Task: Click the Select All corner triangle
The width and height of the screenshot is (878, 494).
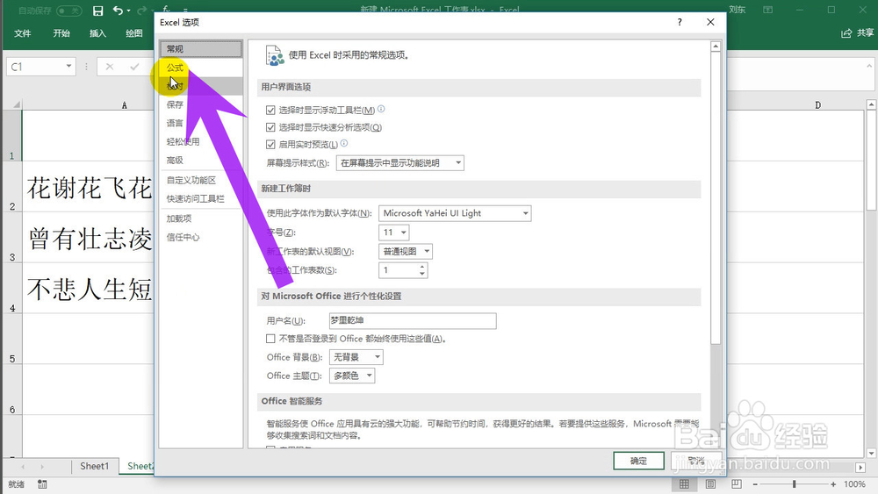Action: [x=17, y=104]
